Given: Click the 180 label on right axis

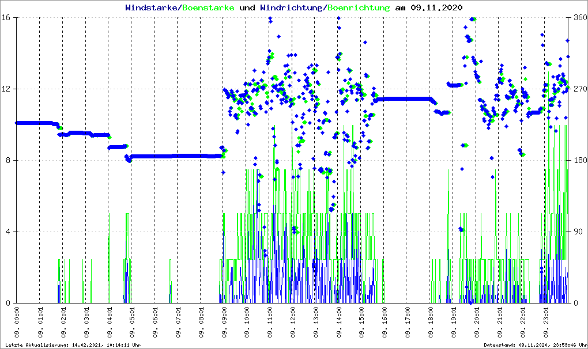Looking at the screenshot, I should [x=578, y=161].
